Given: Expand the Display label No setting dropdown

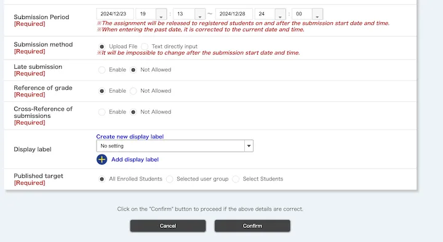Looking at the screenshot, I should [175, 146].
